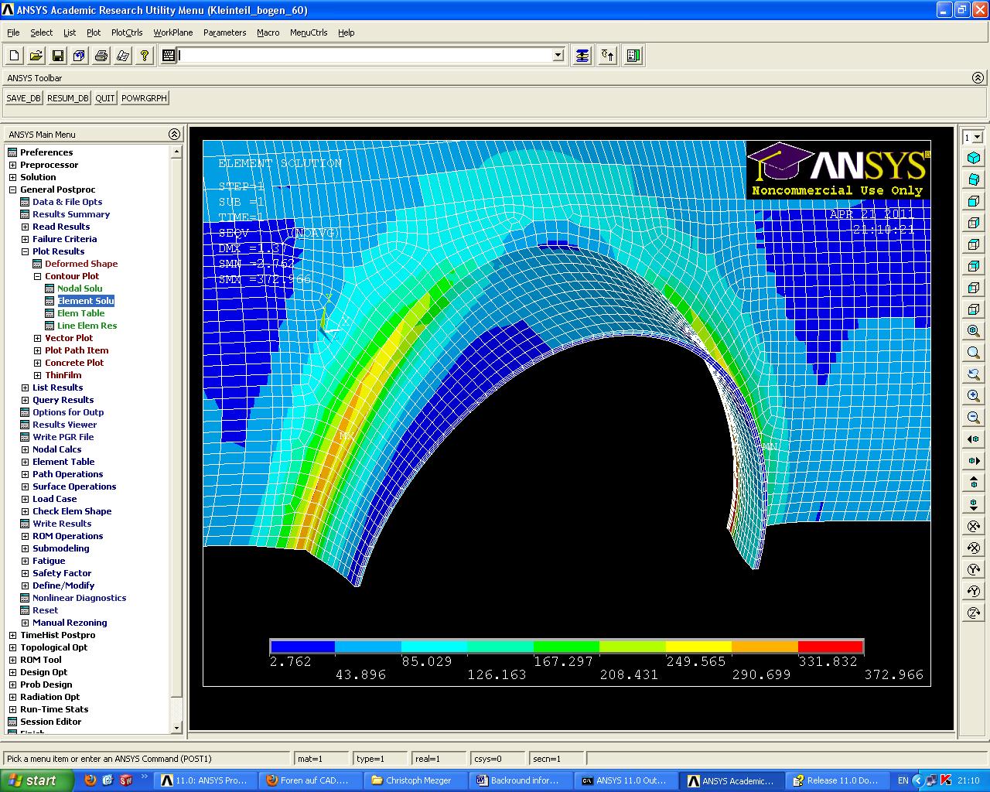Fit the model to the view
Image resolution: width=990 pixels, height=792 pixels.
(974, 331)
